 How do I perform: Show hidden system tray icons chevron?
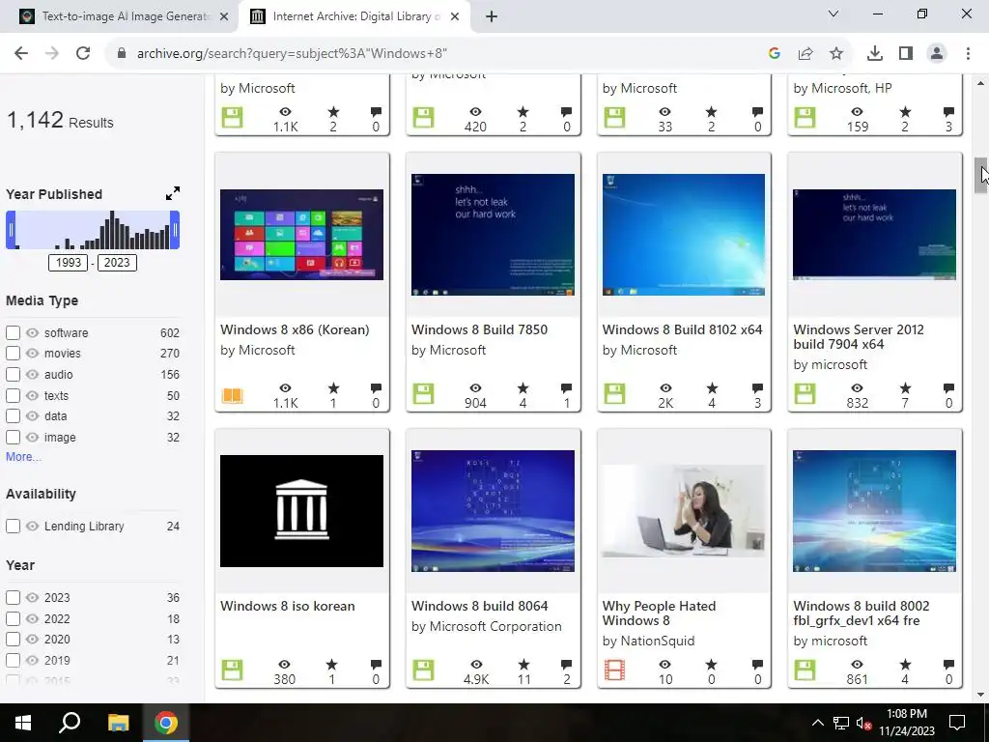pyautogui.click(x=817, y=723)
